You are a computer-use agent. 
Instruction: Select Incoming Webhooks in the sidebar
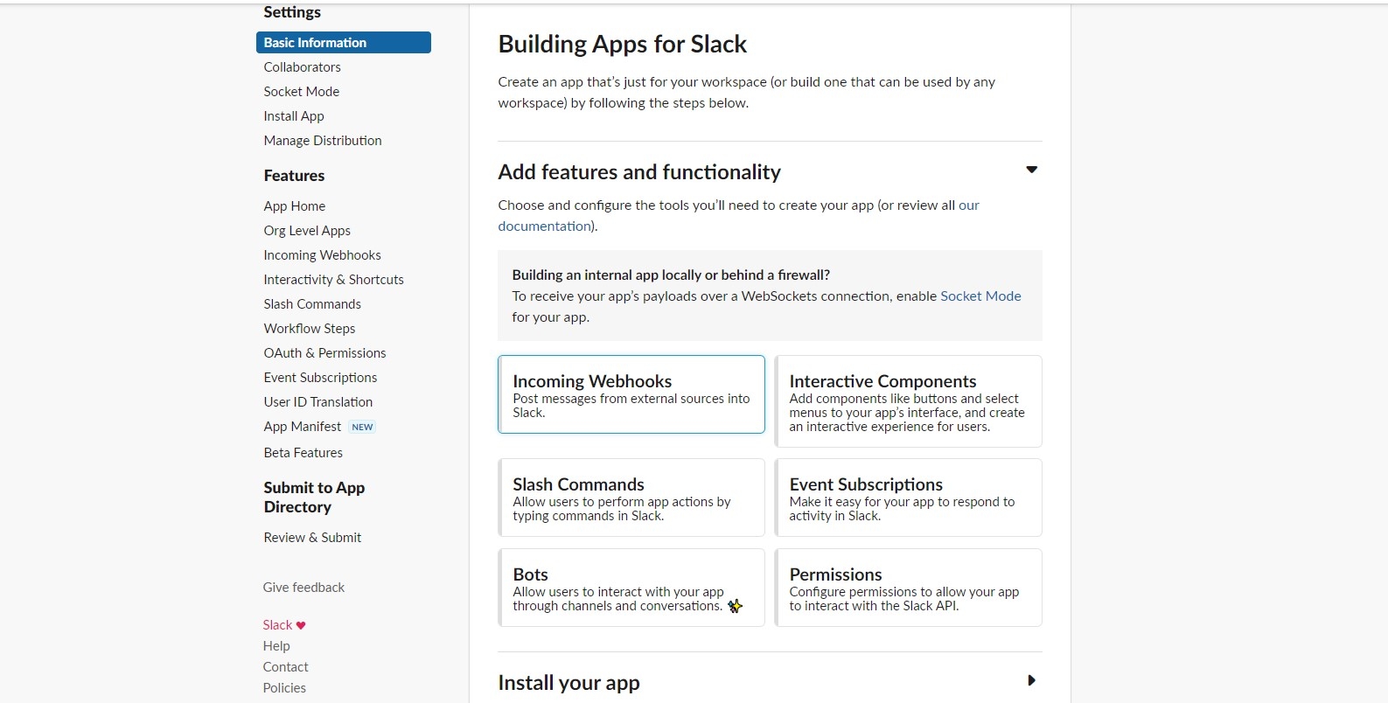[323, 254]
